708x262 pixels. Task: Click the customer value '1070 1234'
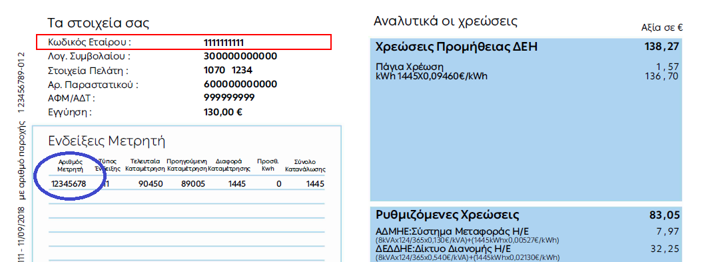point(228,71)
